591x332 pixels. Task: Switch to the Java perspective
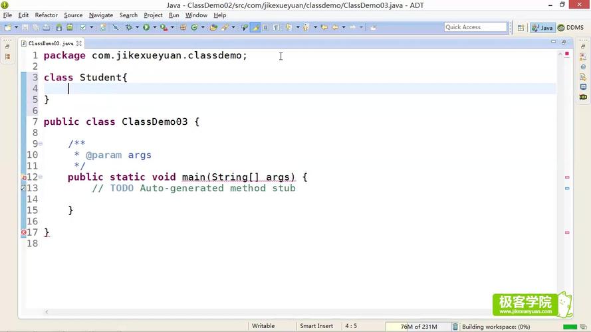[x=542, y=28]
